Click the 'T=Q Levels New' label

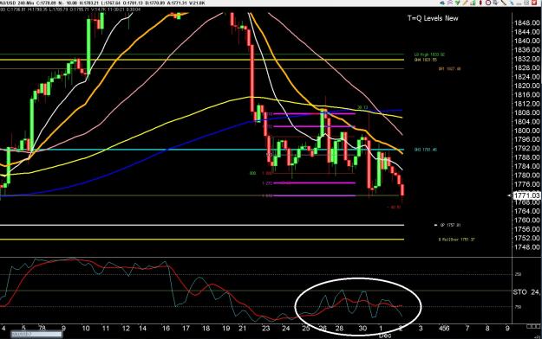433,18
